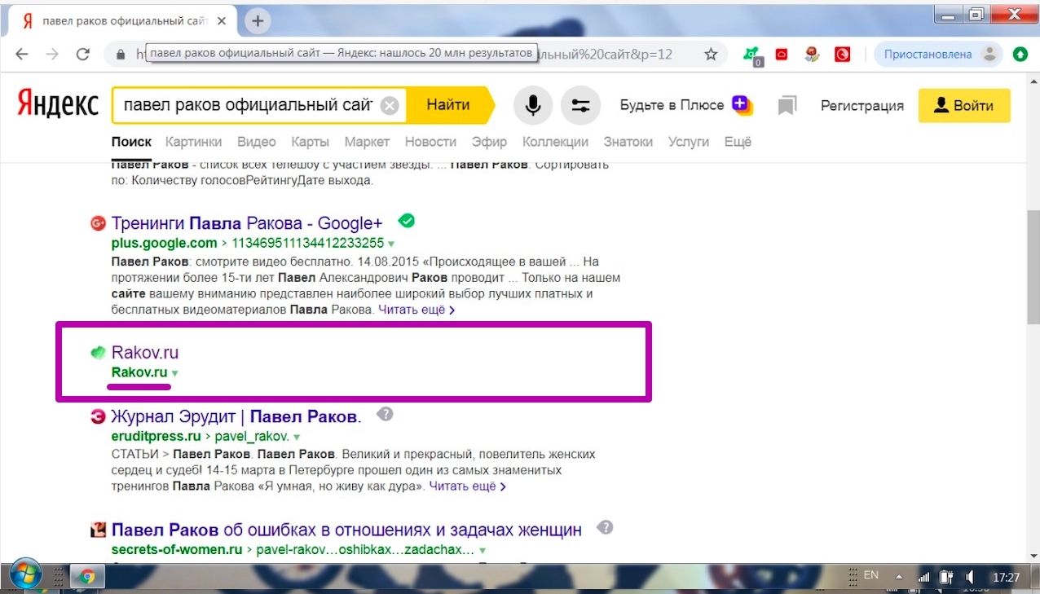The image size is (1040, 594).
Task: Click the yellow Найти button
Action: coord(449,105)
